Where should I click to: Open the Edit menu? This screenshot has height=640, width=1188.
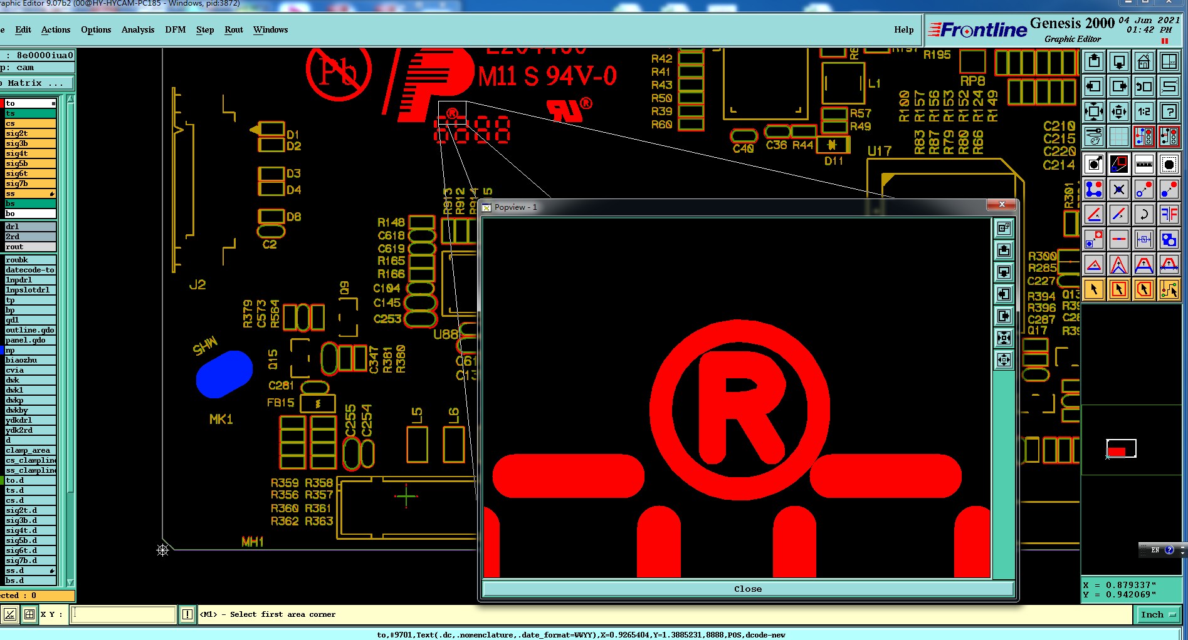pos(23,29)
